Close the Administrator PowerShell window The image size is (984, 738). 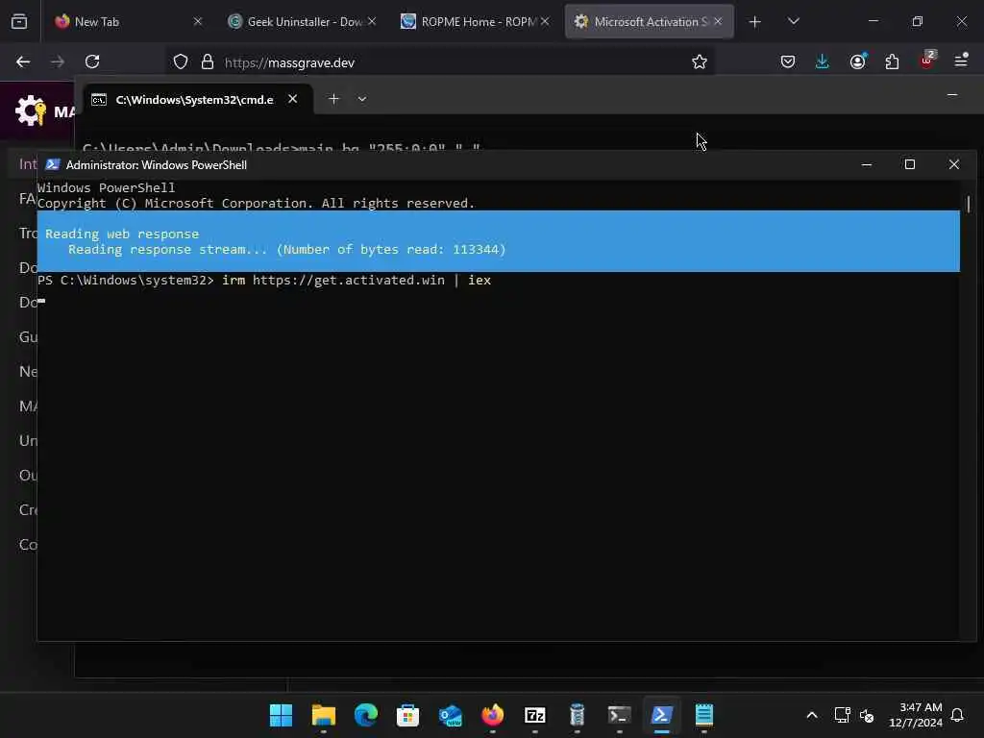954,164
